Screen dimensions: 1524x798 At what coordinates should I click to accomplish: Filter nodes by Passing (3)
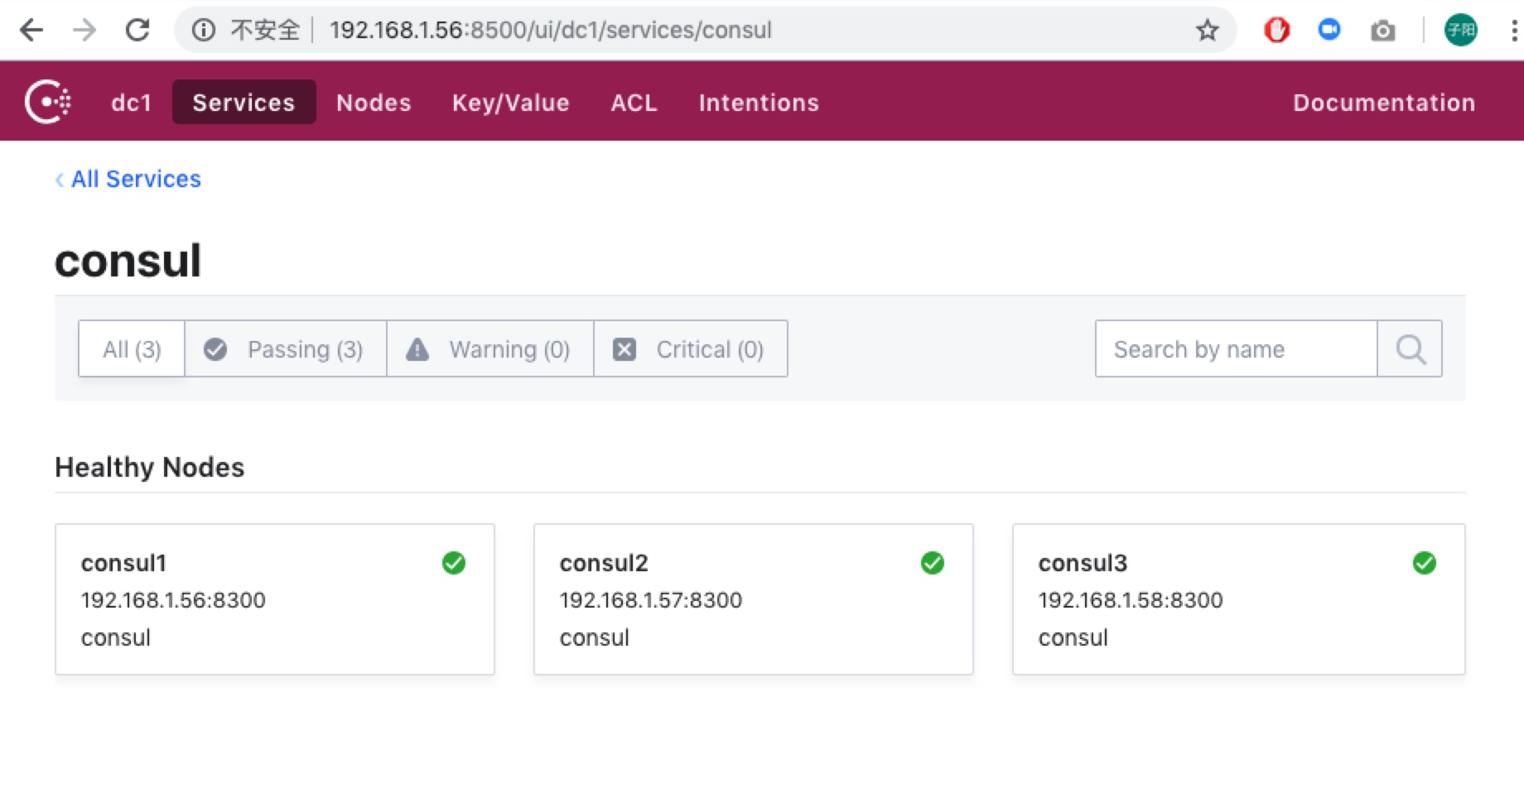tap(286, 349)
